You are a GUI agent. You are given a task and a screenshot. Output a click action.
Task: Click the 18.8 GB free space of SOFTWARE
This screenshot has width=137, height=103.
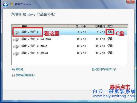pyautogui.click(x=101, y=39)
